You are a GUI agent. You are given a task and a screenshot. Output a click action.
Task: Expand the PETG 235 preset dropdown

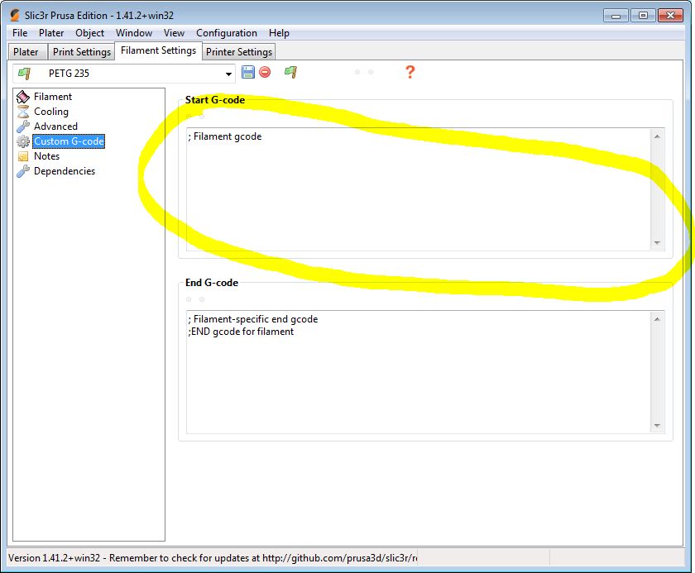click(x=228, y=74)
